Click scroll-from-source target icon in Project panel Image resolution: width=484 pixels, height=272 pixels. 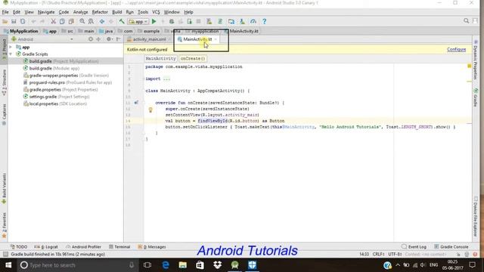tap(91, 39)
